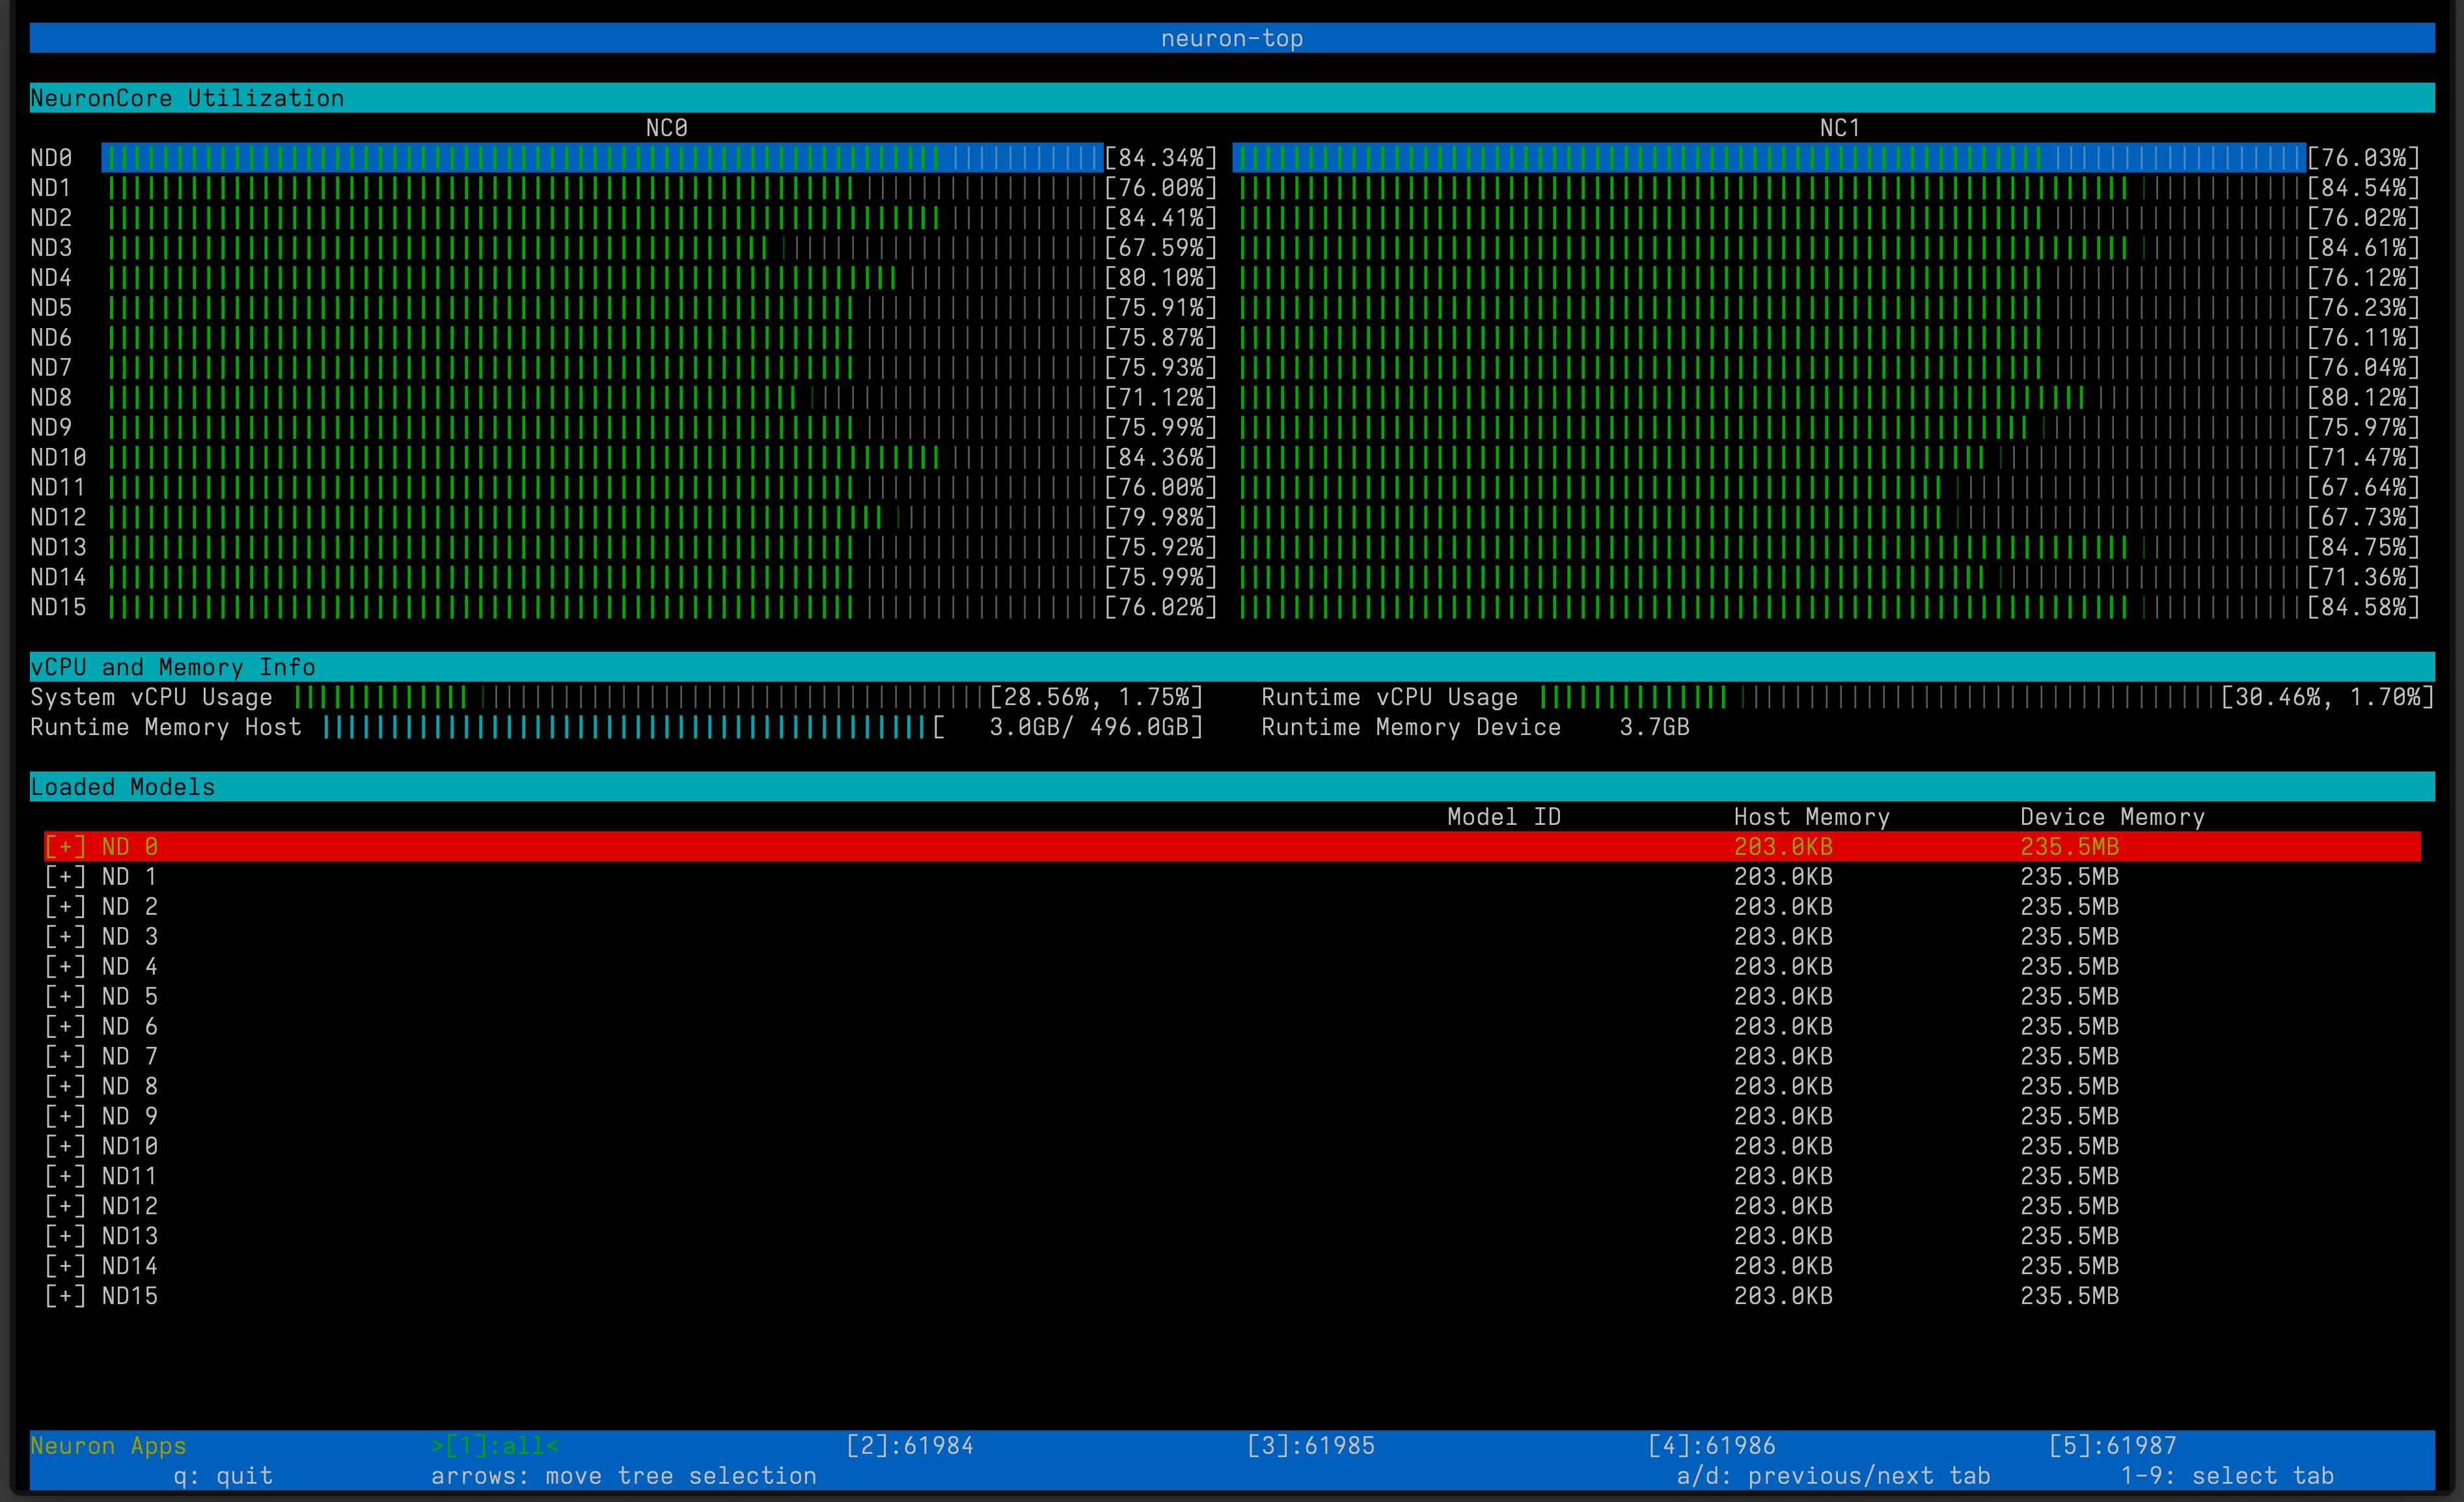
Task: Click the ND3 NC0 67.59% utilization bar
Action: [602, 248]
